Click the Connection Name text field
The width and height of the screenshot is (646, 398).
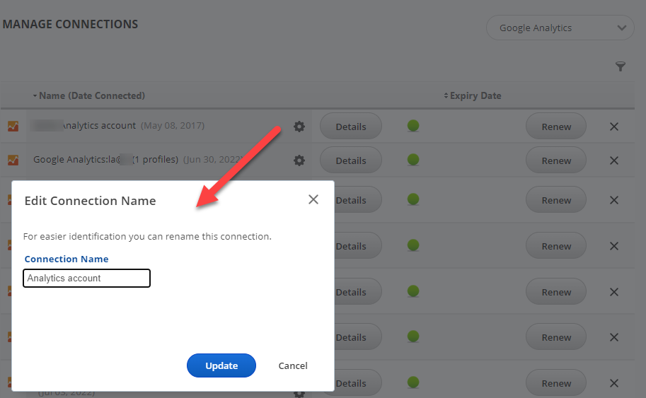coord(87,279)
